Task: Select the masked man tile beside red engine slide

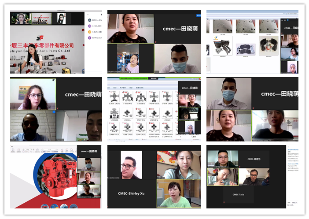Action: [88, 164]
